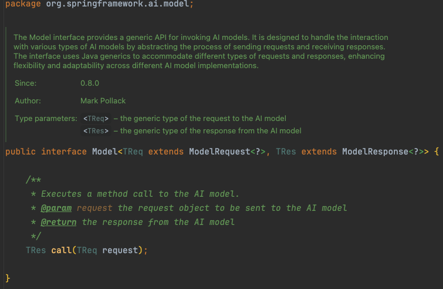
Task: Place the cursor on the call method name
Action: 61,250
